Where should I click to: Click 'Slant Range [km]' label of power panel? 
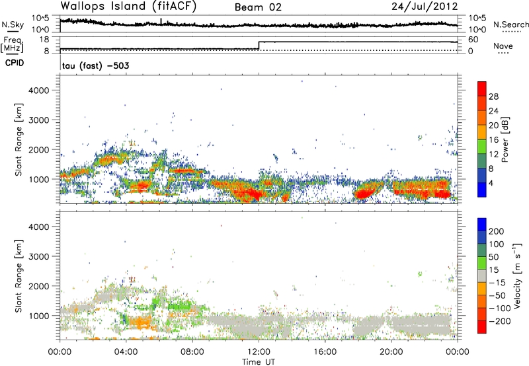[19, 139]
